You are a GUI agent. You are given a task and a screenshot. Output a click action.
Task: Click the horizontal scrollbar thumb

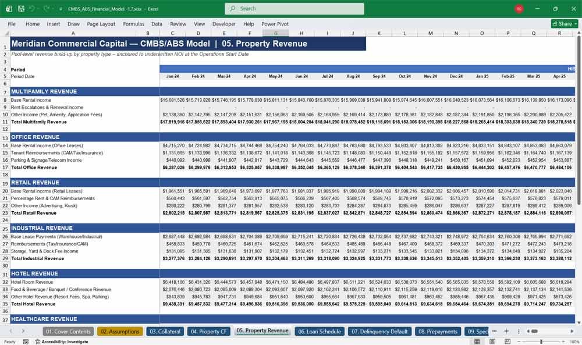[534, 331]
